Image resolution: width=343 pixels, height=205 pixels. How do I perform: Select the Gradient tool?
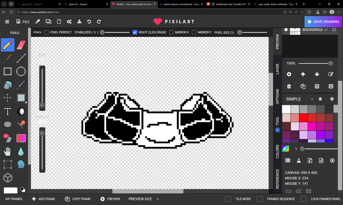(21, 138)
